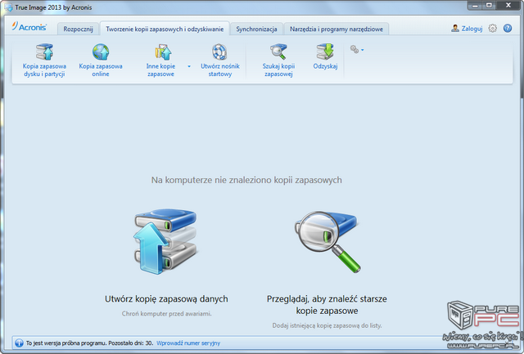This screenshot has width=524, height=354.
Task: Click Chroń komputer przed awariami text
Action: click(x=166, y=314)
